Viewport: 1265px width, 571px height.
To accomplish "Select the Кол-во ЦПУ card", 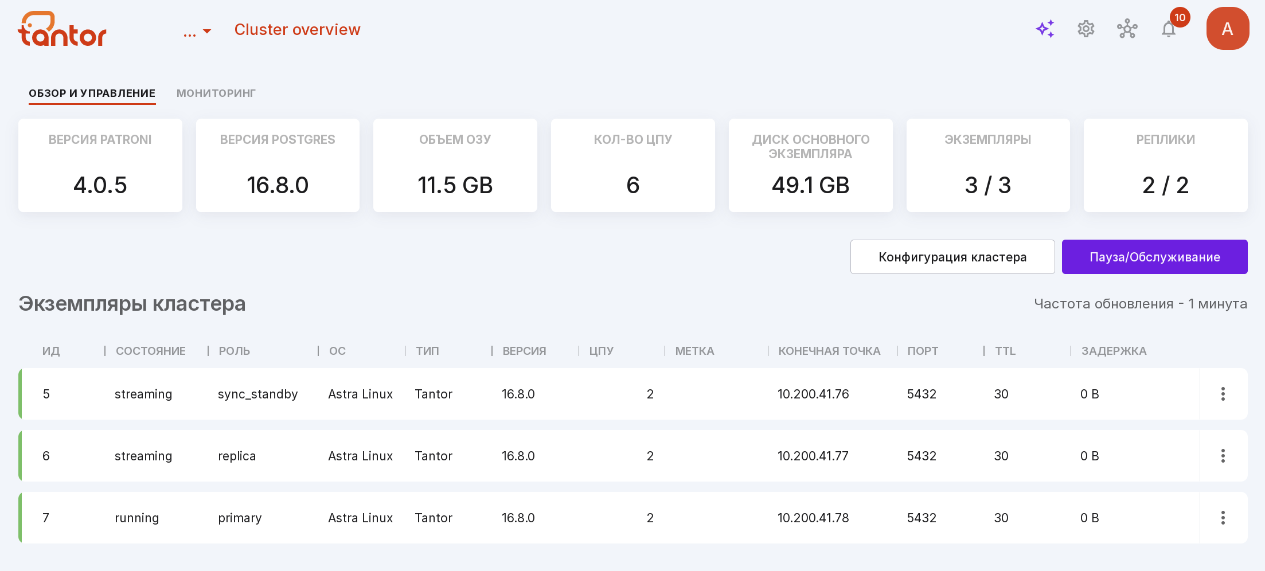I will tap(633, 165).
